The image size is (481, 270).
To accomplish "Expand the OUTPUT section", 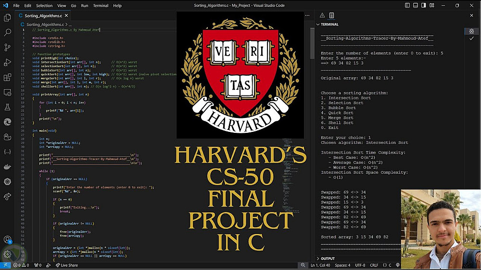I will pos(326,258).
